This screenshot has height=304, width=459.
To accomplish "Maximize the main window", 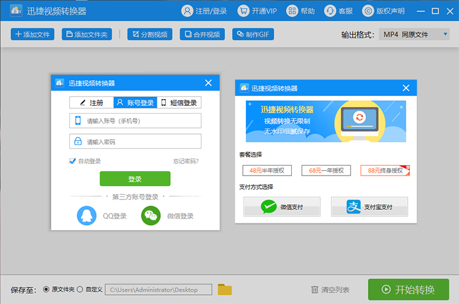I will 435,11.
